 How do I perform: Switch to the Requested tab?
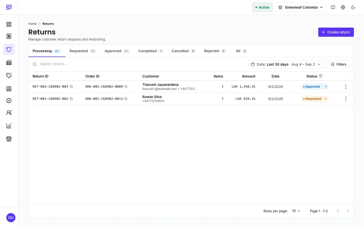(x=83, y=51)
